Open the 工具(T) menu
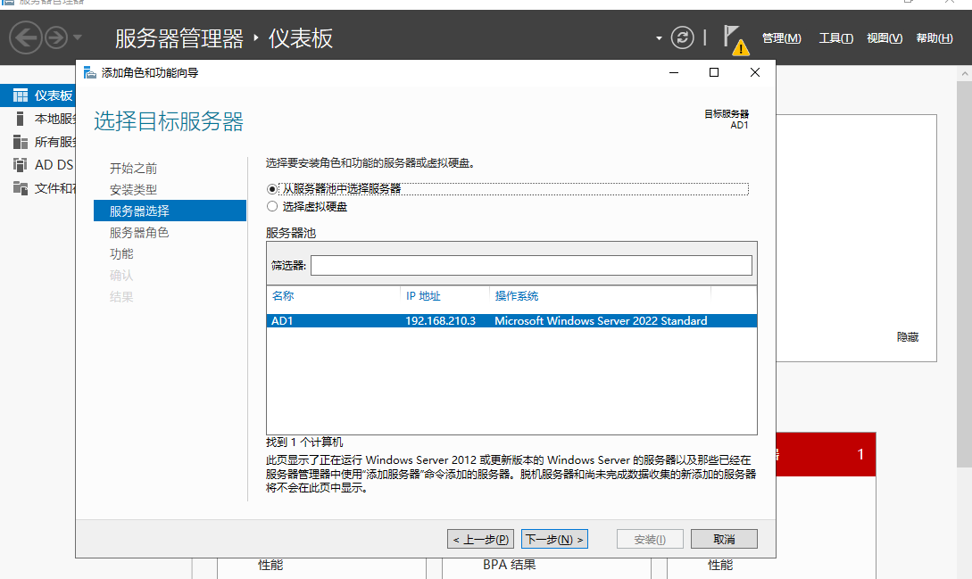The height and width of the screenshot is (579, 972). pyautogui.click(x=835, y=38)
